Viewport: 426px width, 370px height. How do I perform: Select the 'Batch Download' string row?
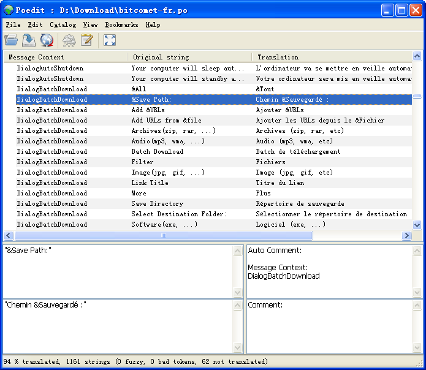pyautogui.click(x=157, y=151)
